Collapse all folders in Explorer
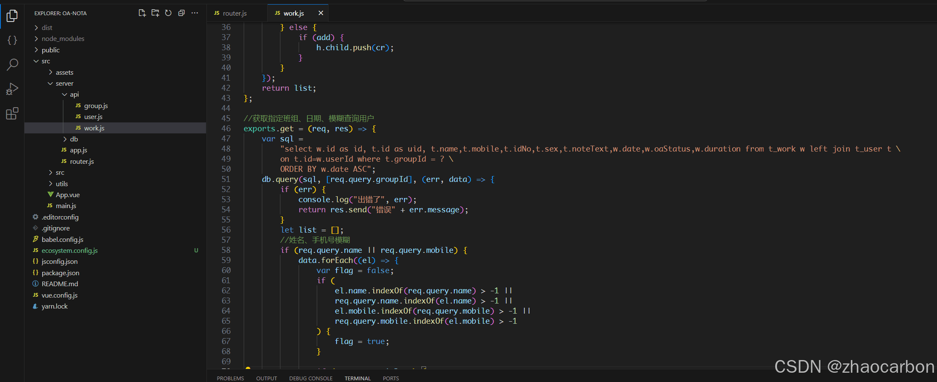The width and height of the screenshot is (937, 382). tap(182, 13)
